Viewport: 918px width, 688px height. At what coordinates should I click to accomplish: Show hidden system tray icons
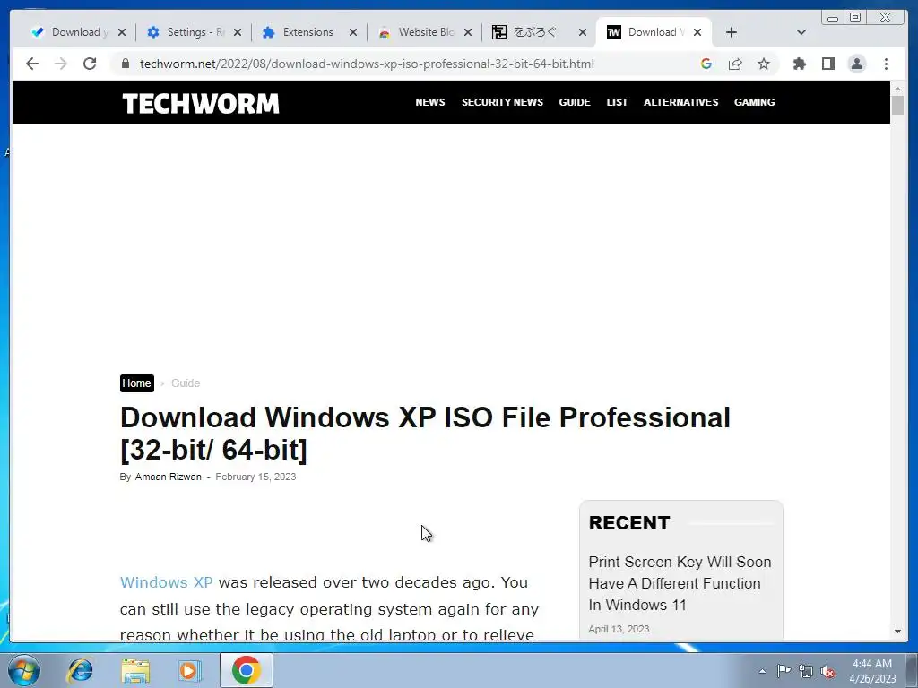(x=762, y=671)
